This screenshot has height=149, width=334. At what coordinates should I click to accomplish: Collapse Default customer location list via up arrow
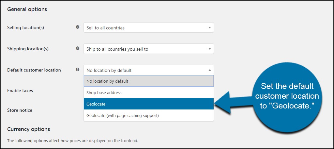pos(210,70)
